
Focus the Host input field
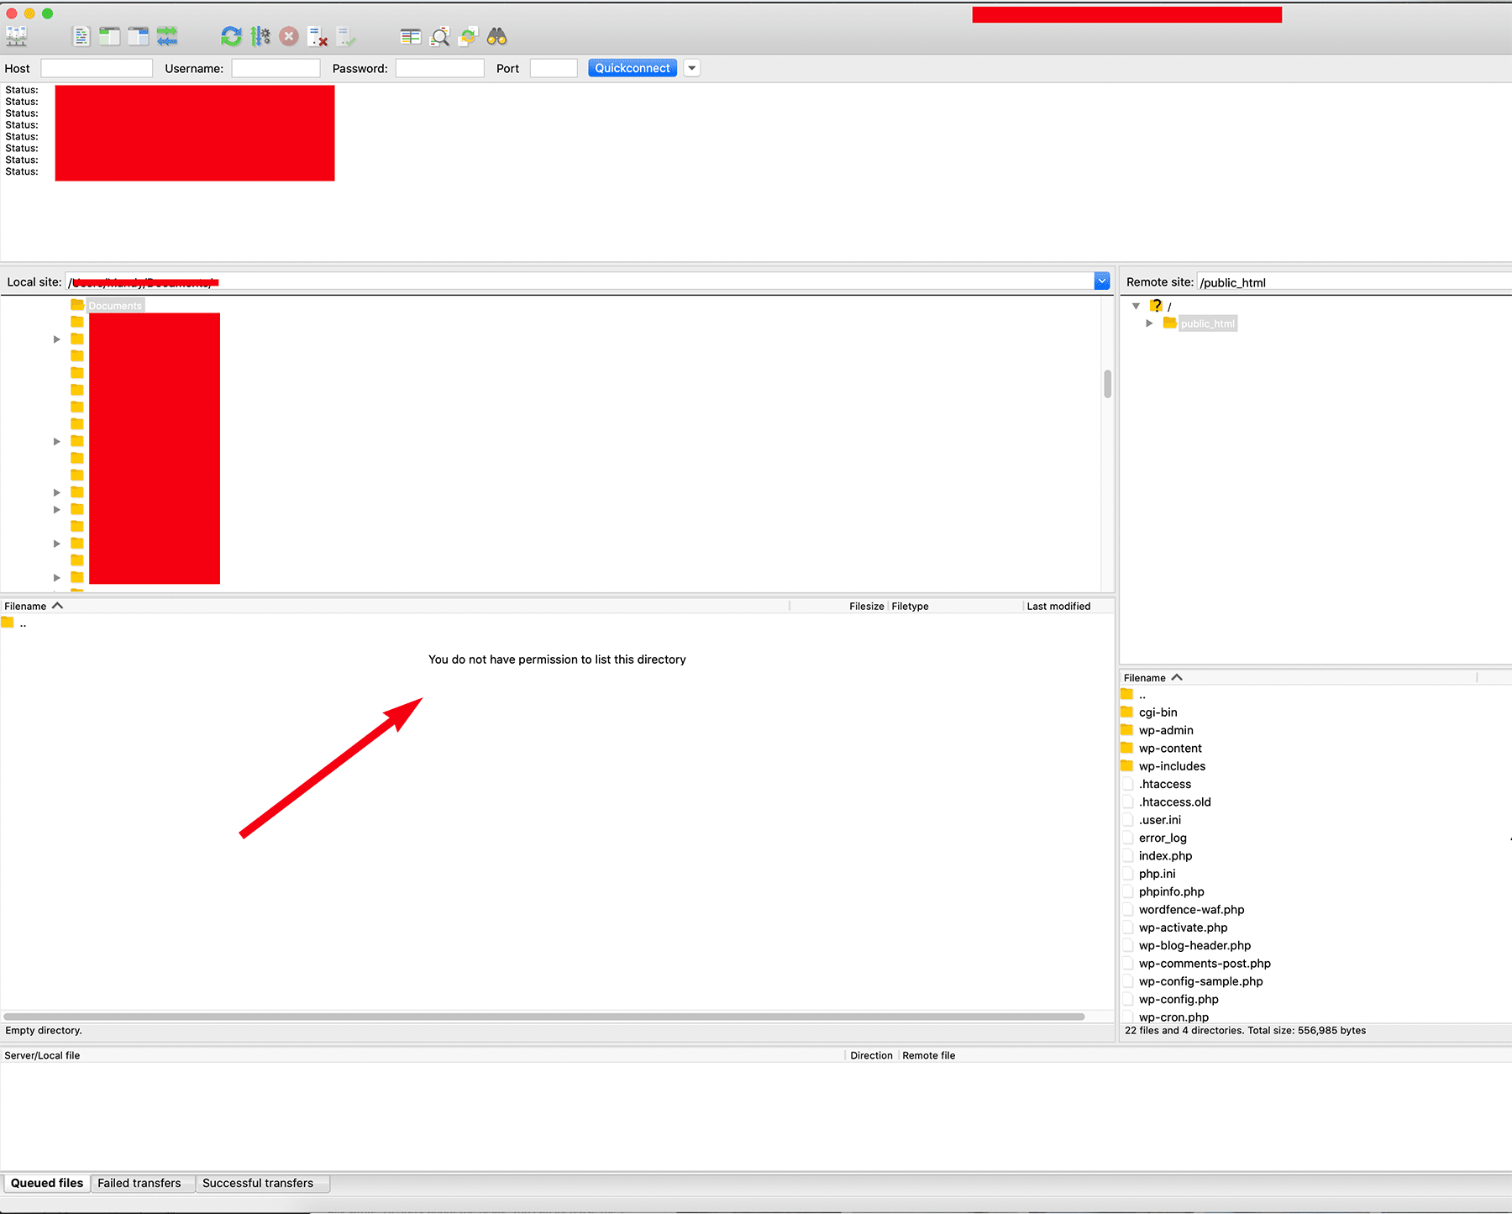click(97, 68)
